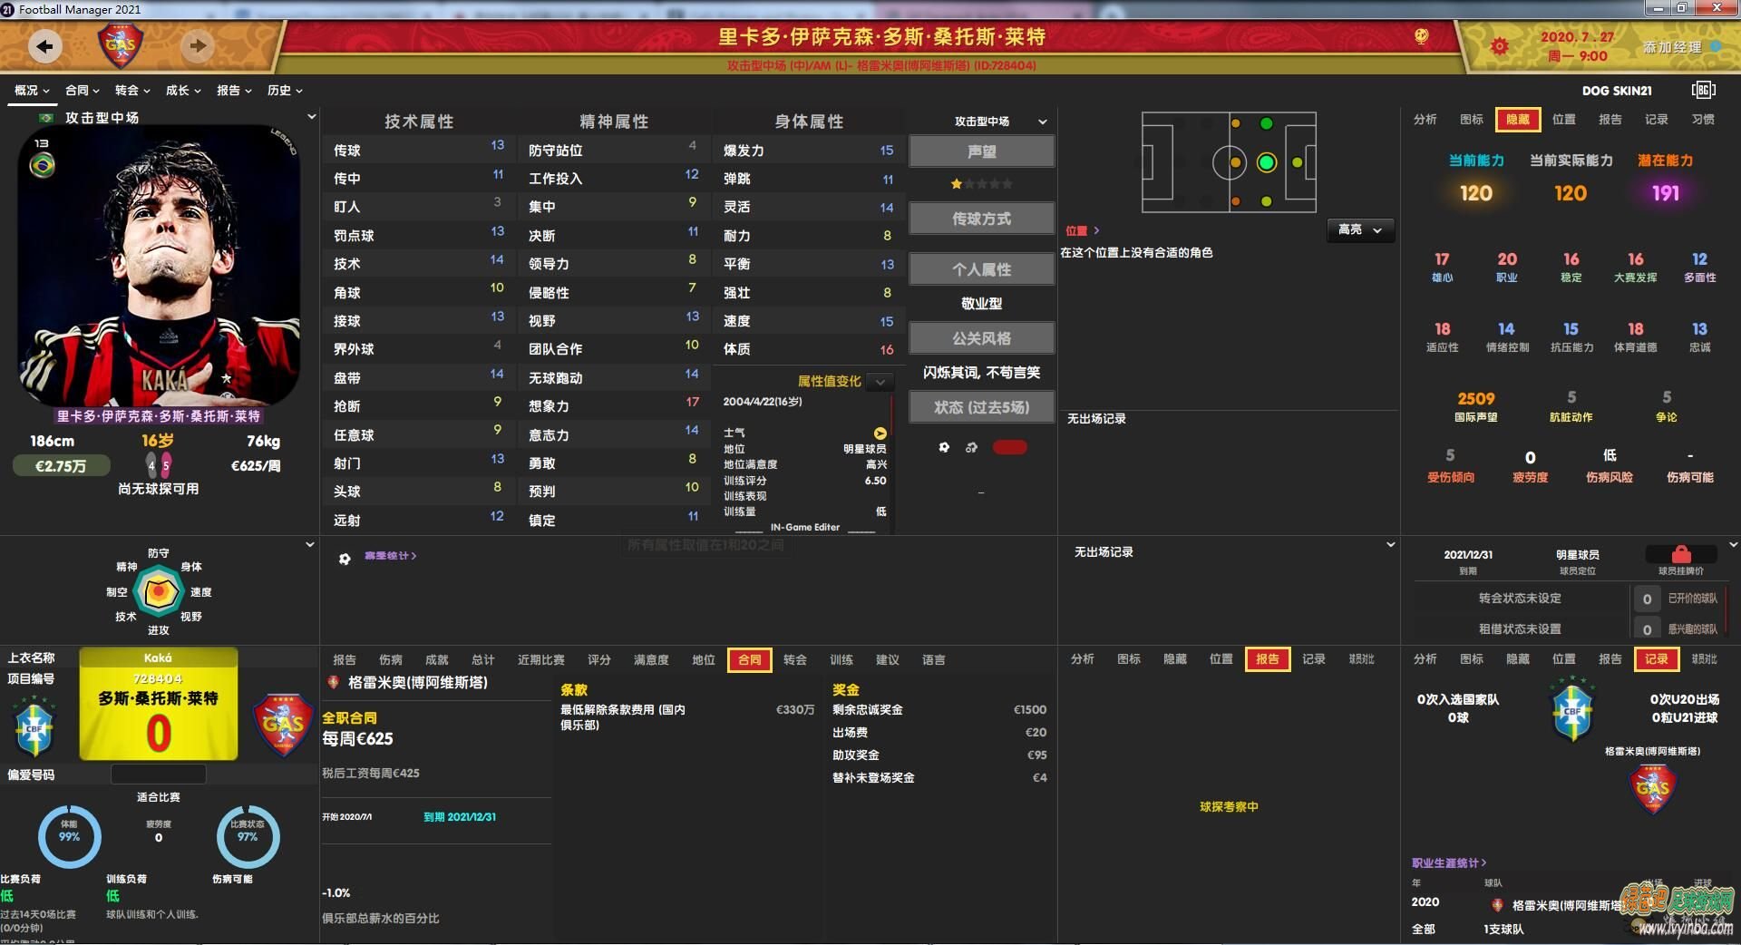
Task: Click the CBF badge in international record panel
Action: pyautogui.click(x=1572, y=708)
